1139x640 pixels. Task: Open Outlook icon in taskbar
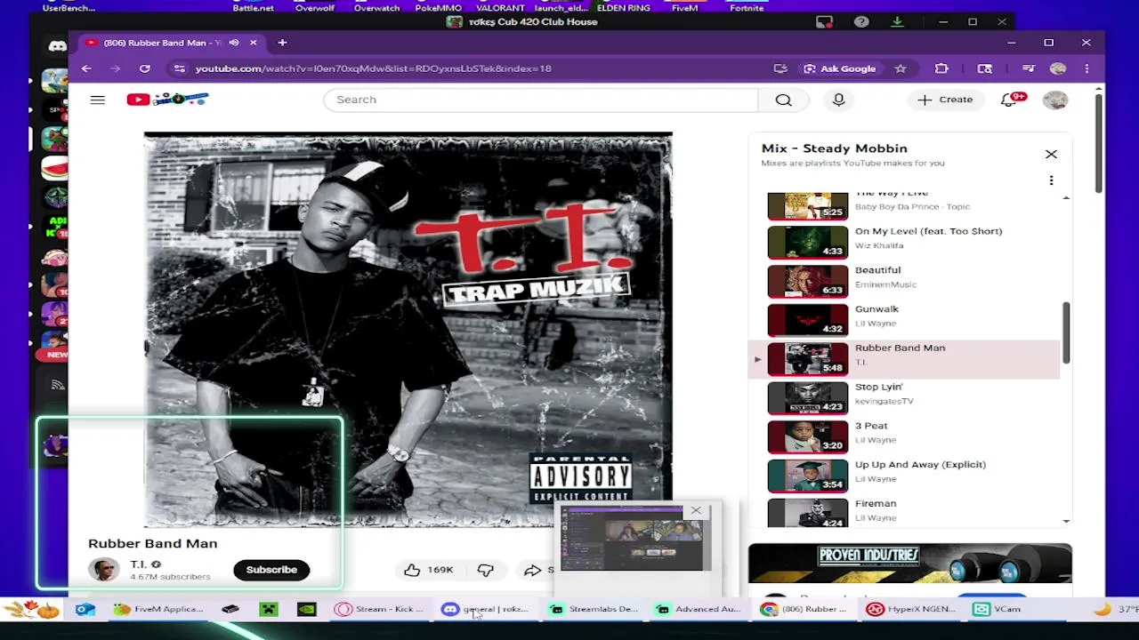(x=85, y=609)
